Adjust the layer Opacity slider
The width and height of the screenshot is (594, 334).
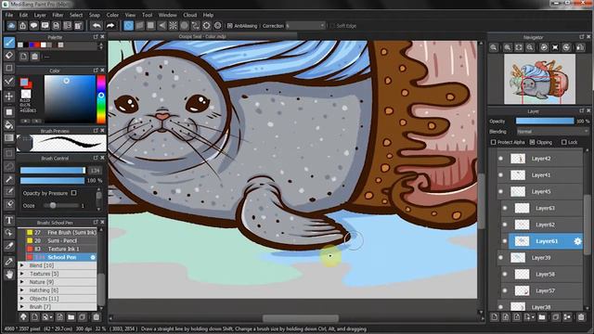point(545,121)
